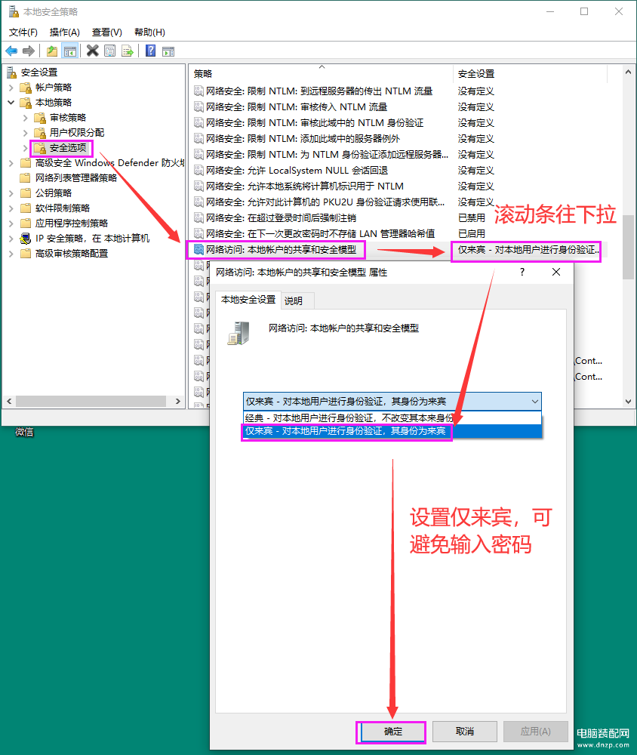This screenshot has width=637, height=755.
Task: Expand the 审核策略 tree node
Action: 26,118
